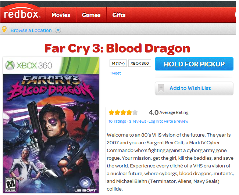Image resolution: width=239 pixels, height=195 pixels.
Task: Click the first gold rating star
Action: point(111,112)
